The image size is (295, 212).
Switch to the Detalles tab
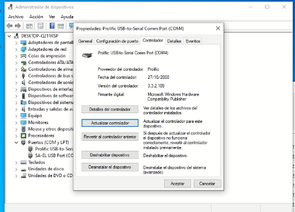[x=174, y=41]
